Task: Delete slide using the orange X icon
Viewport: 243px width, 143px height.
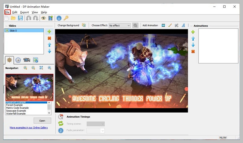Action: click(49, 38)
